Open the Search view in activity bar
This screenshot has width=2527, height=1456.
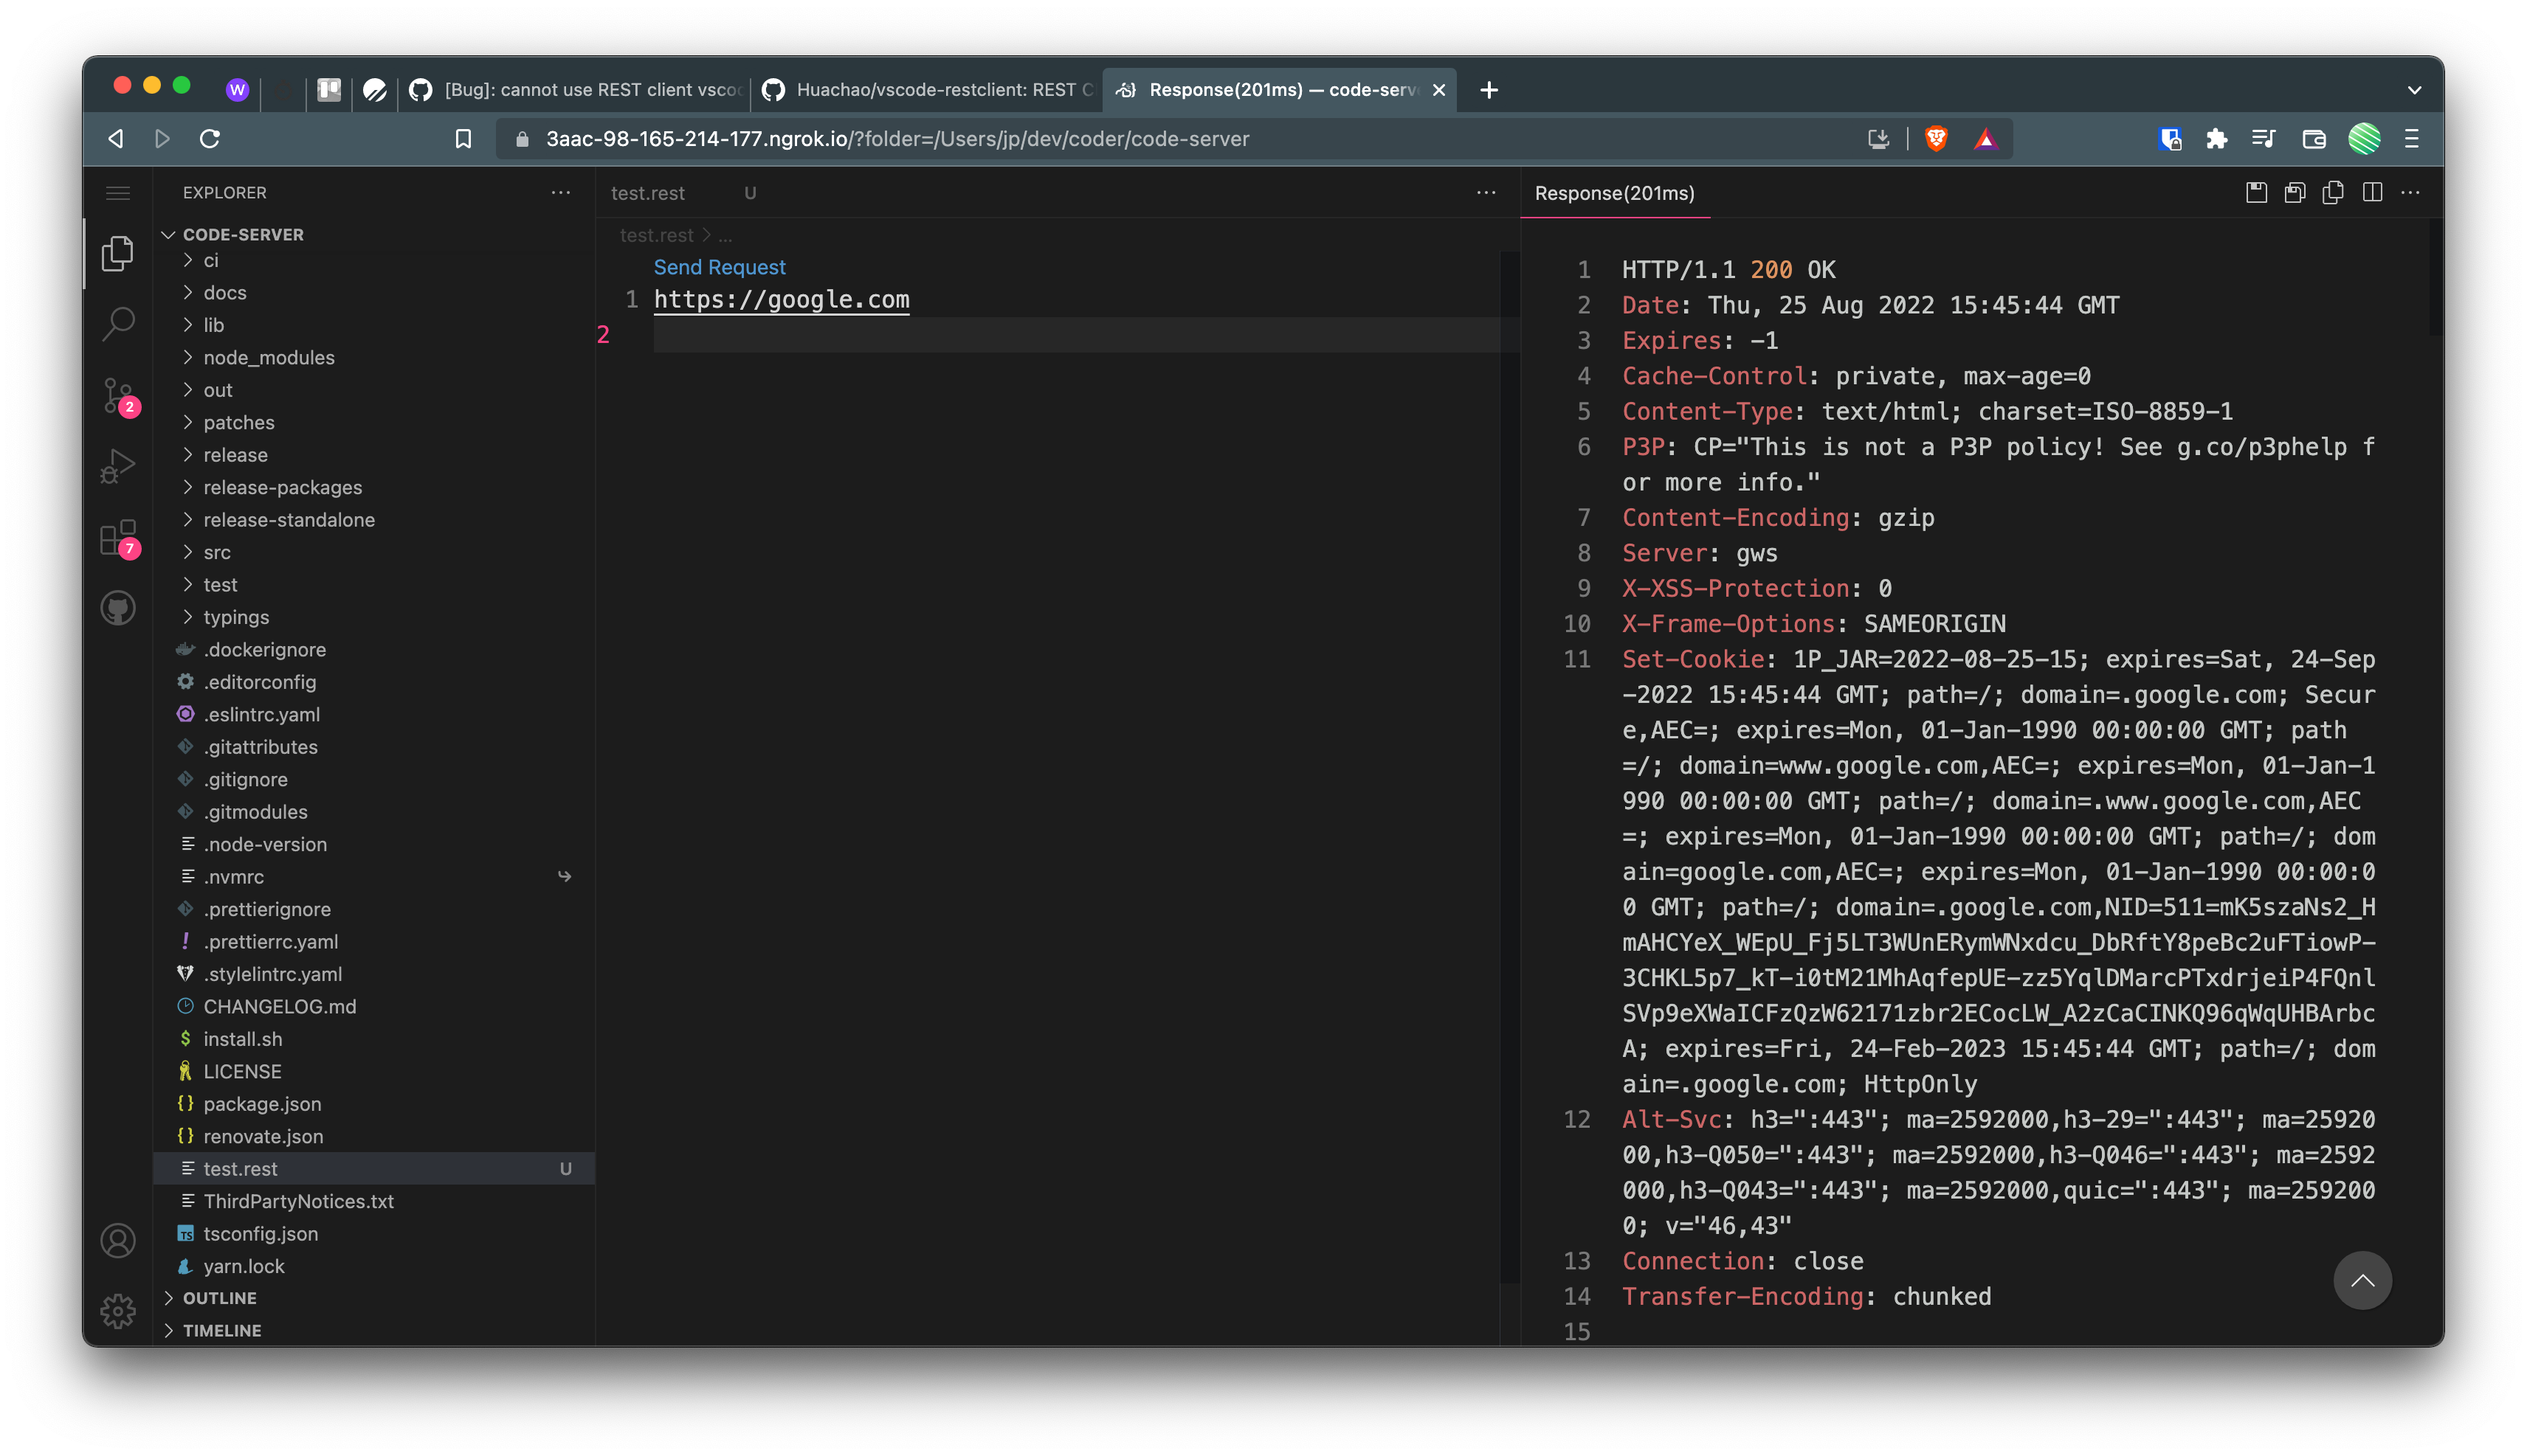(x=118, y=323)
